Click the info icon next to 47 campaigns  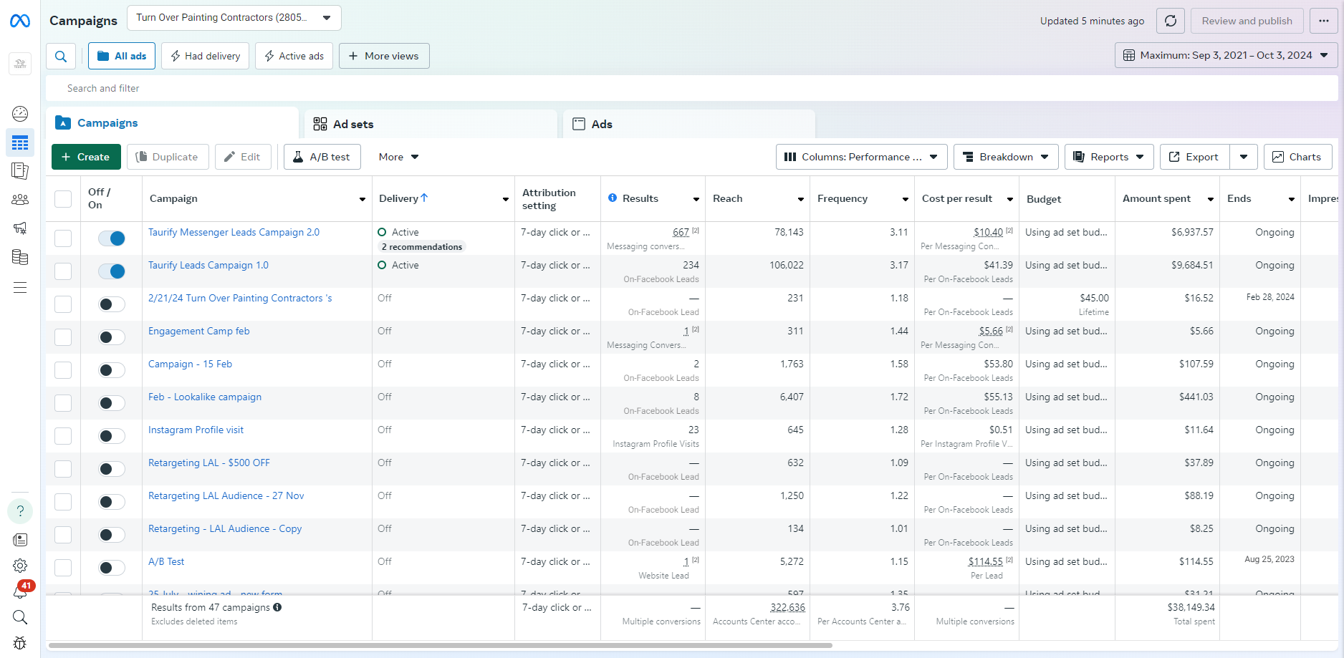(x=277, y=607)
